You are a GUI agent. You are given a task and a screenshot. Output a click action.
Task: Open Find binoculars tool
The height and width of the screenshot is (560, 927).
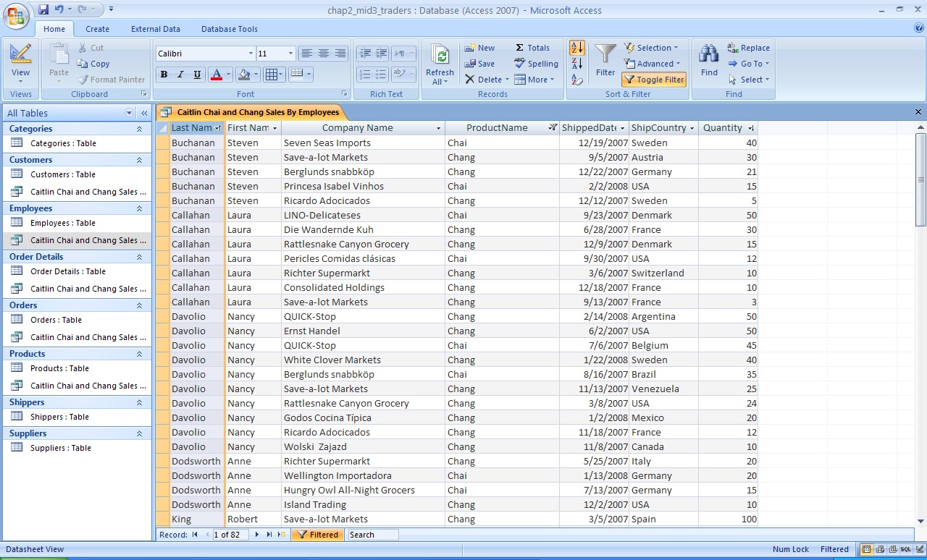[709, 59]
